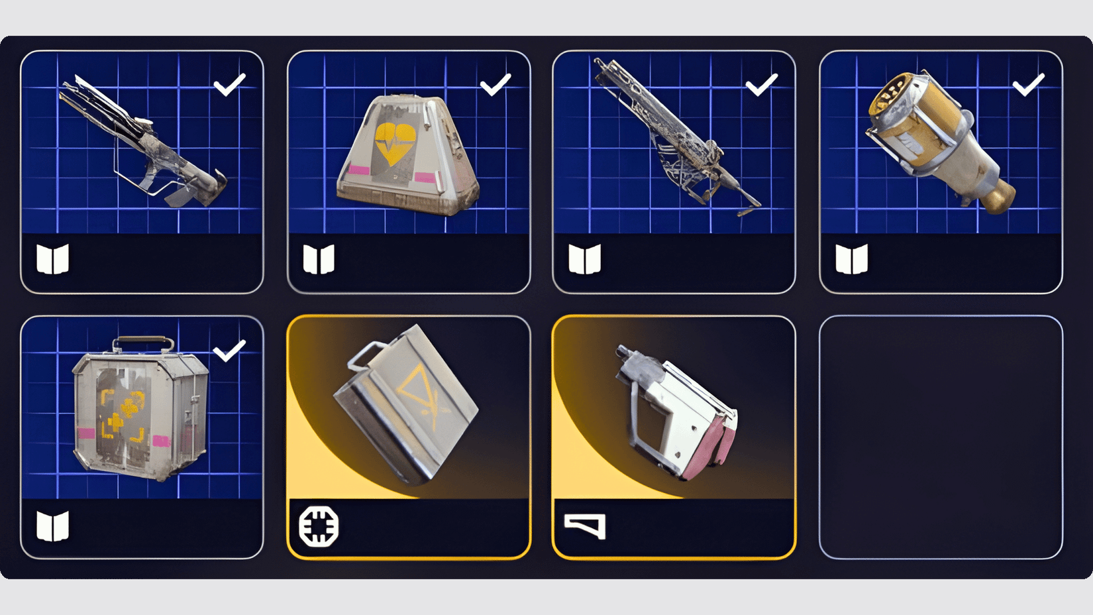Click the book icon under the long sniper blueprint

click(585, 259)
